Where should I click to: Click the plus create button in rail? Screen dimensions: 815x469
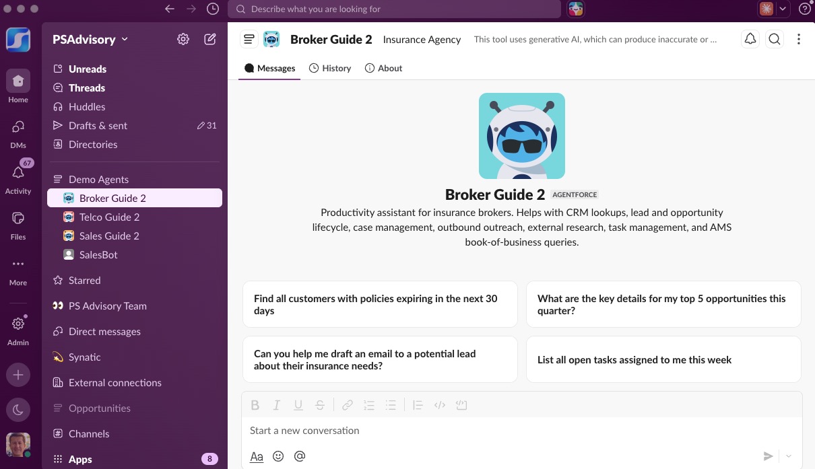(x=18, y=375)
